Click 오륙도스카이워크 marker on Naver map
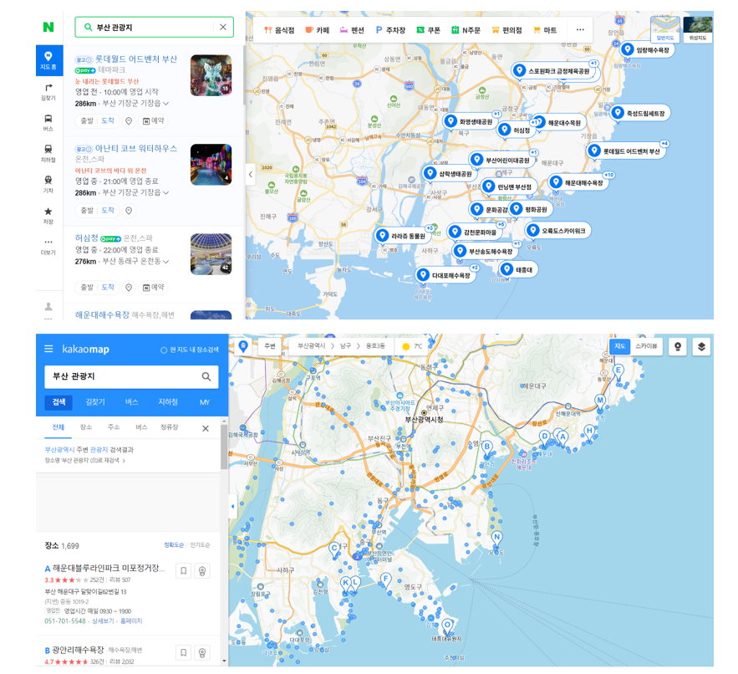This screenshot has width=738, height=674. (x=557, y=230)
